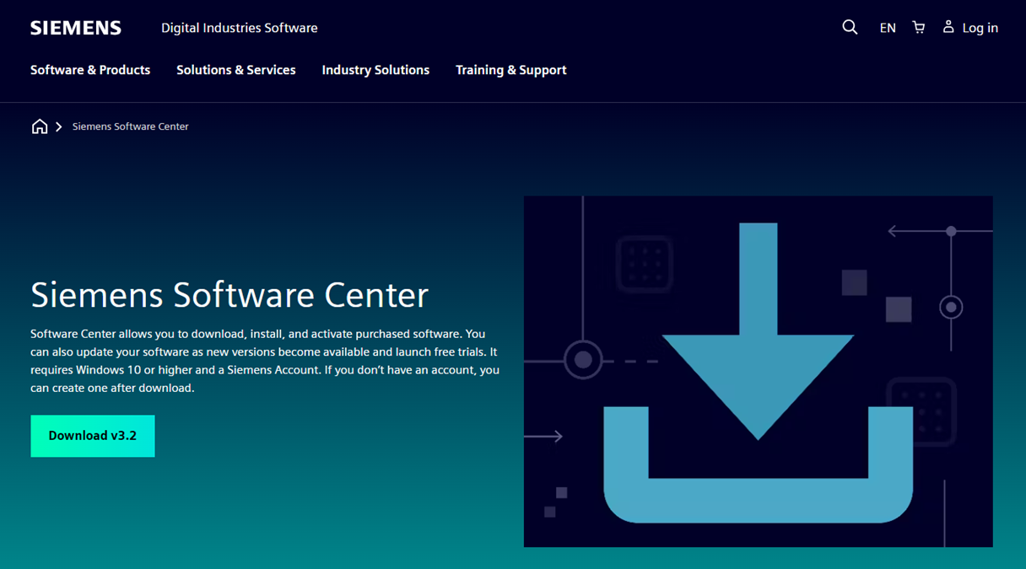1026x569 pixels.
Task: Open Digital Industries Software from the header
Action: click(x=239, y=27)
